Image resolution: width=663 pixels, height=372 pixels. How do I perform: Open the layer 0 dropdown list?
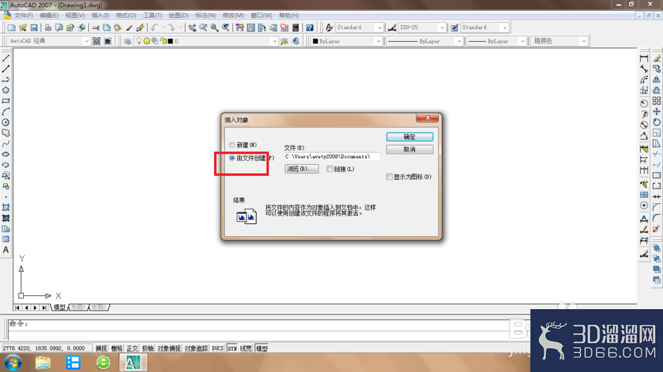click(274, 42)
